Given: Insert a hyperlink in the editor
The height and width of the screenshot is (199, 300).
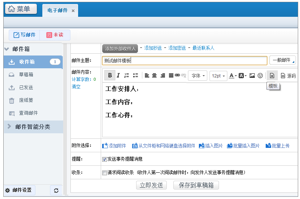Looking at the screenshot, I should 177,76.
